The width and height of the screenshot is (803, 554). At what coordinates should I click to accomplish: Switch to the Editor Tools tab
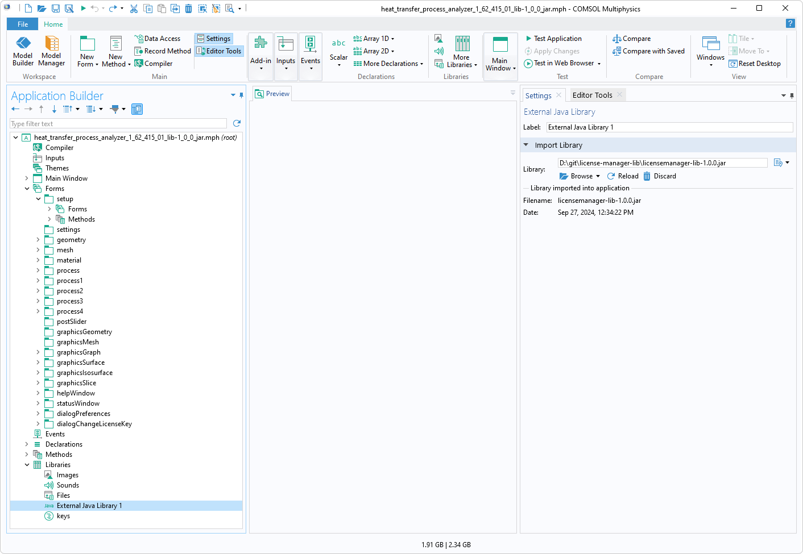click(592, 95)
